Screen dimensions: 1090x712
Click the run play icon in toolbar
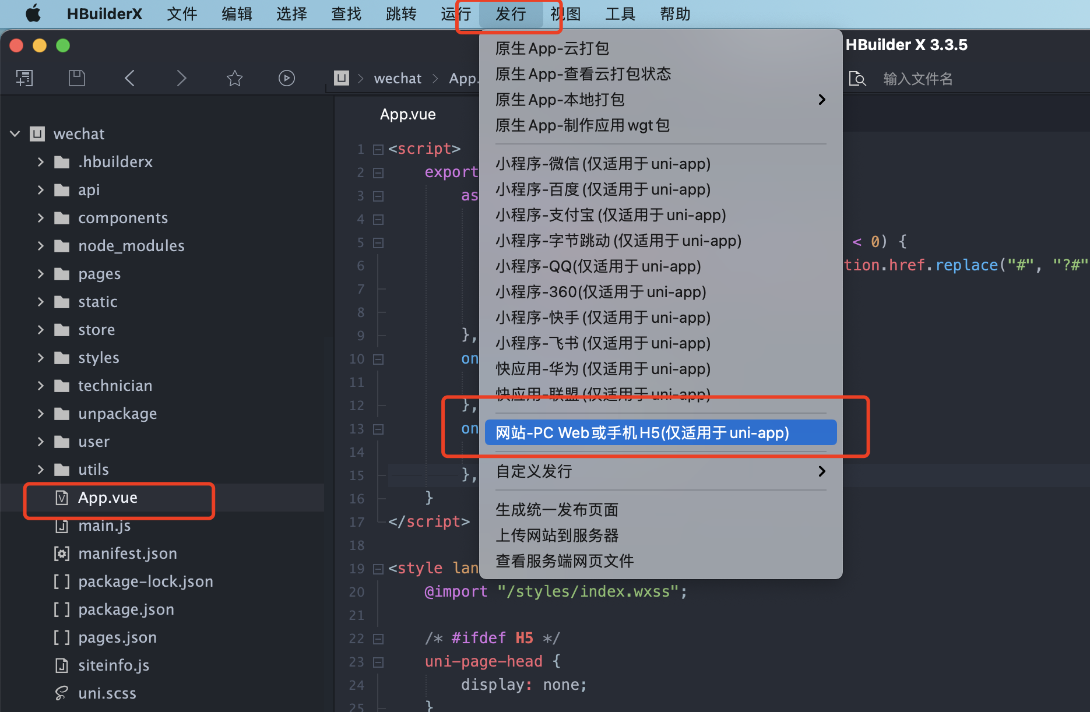point(286,78)
